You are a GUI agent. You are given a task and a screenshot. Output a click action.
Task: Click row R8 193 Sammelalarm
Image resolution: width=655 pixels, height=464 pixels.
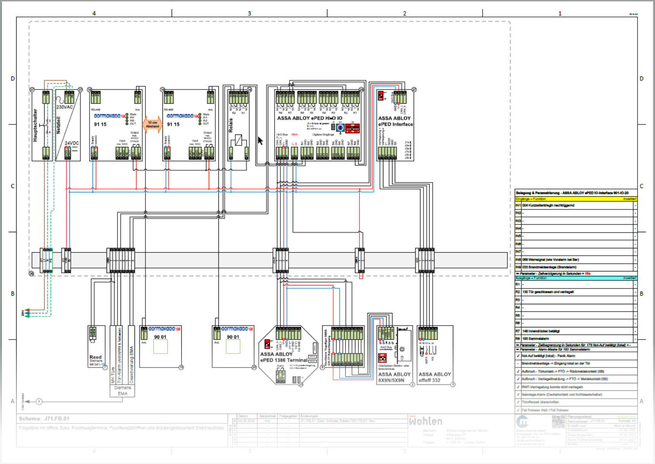576,339
